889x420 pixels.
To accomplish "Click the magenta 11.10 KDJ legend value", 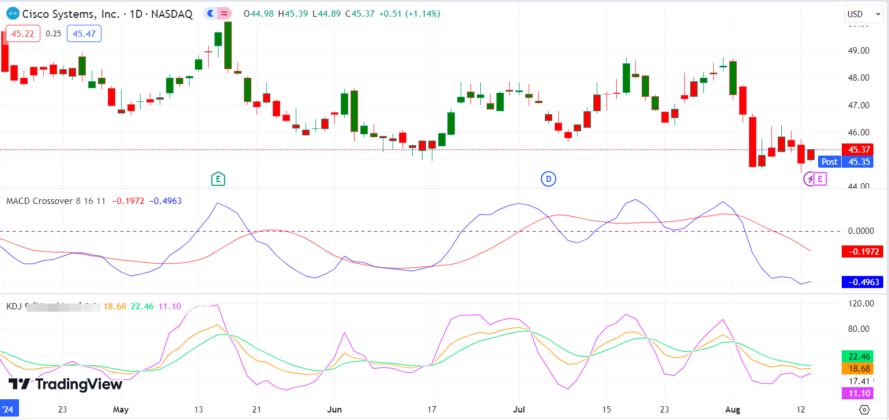I will [170, 307].
